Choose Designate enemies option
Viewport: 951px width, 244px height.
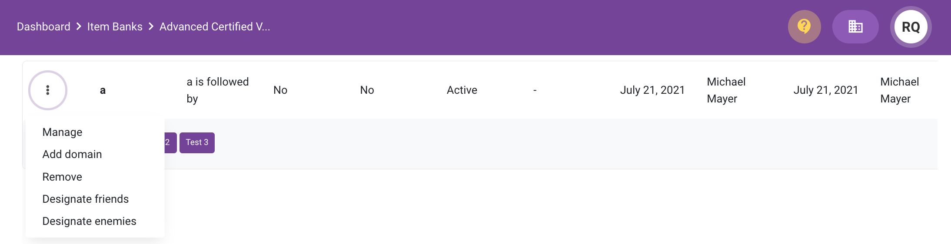coord(89,221)
